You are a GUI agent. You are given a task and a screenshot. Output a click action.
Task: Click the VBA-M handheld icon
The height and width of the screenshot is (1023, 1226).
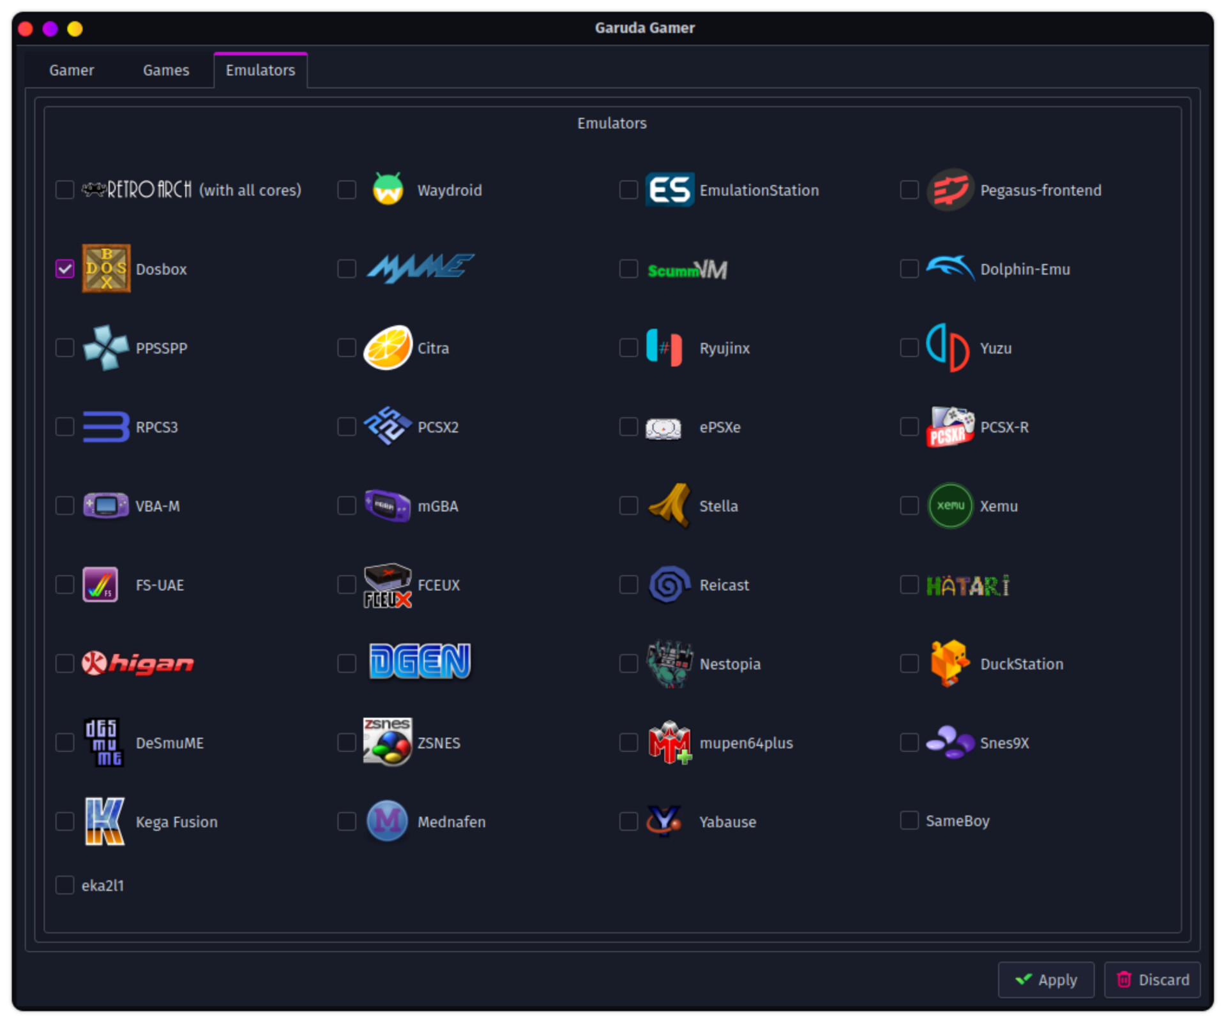click(x=106, y=505)
